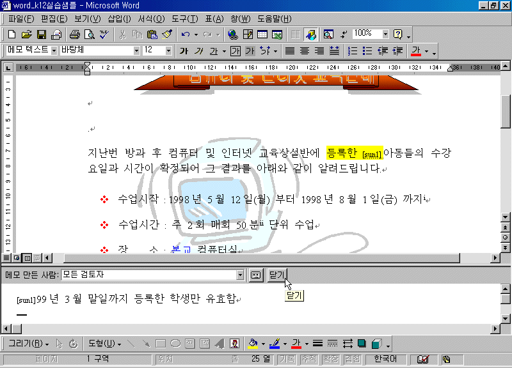Click the fill color paint bucket
This screenshot has width=512, height=368.
pos(253,343)
